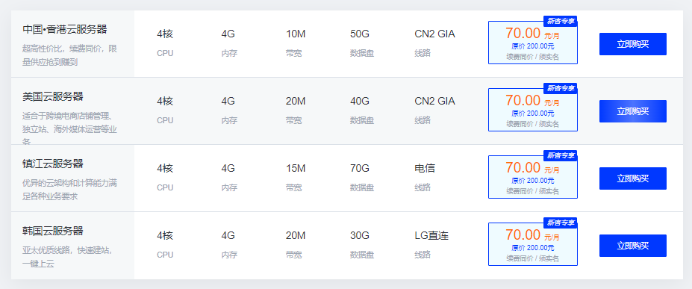Click the 电信 line label for 镇江
The width and height of the screenshot is (692, 289).
coord(425,168)
